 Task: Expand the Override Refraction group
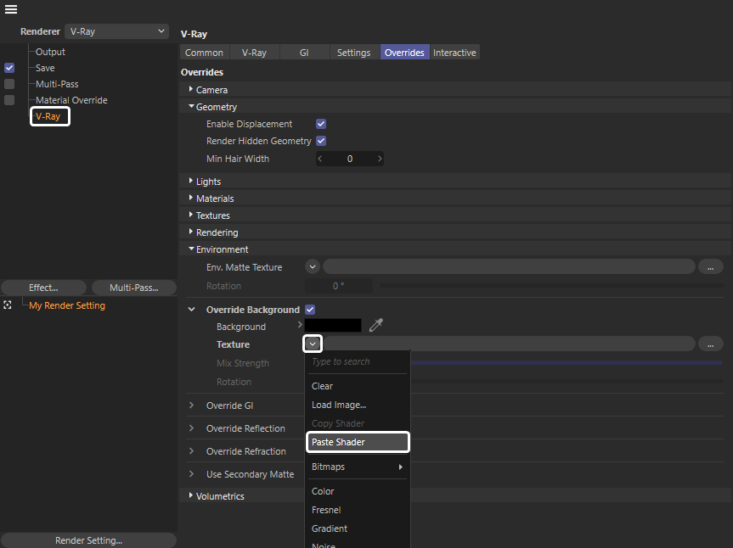[192, 451]
